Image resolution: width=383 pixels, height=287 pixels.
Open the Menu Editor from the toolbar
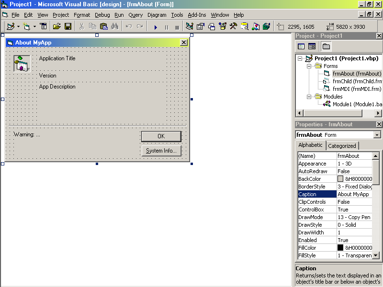[44, 26]
